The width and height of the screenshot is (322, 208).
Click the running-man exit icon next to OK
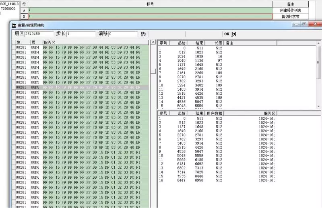tap(234, 34)
